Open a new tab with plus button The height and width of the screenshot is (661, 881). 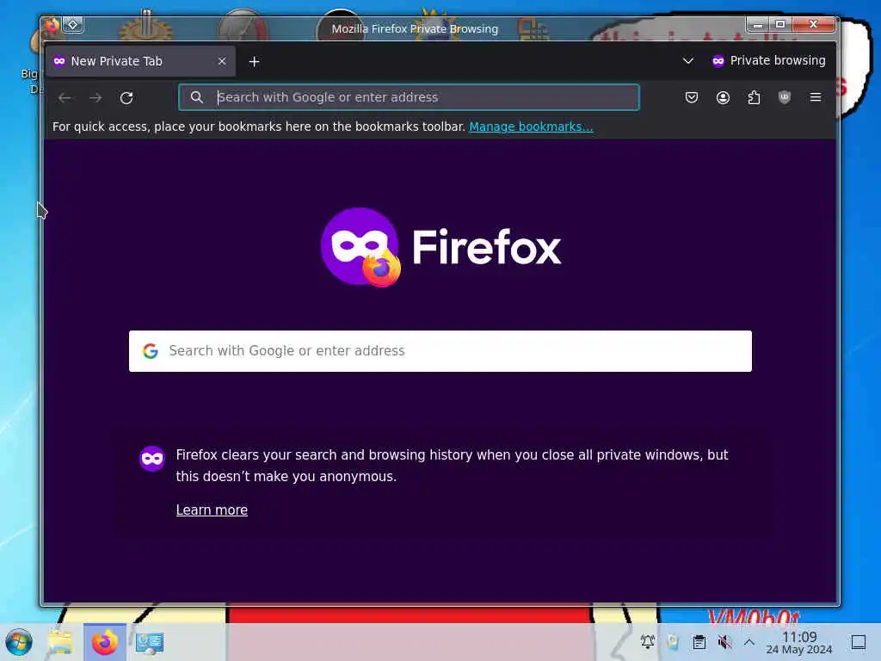click(254, 61)
